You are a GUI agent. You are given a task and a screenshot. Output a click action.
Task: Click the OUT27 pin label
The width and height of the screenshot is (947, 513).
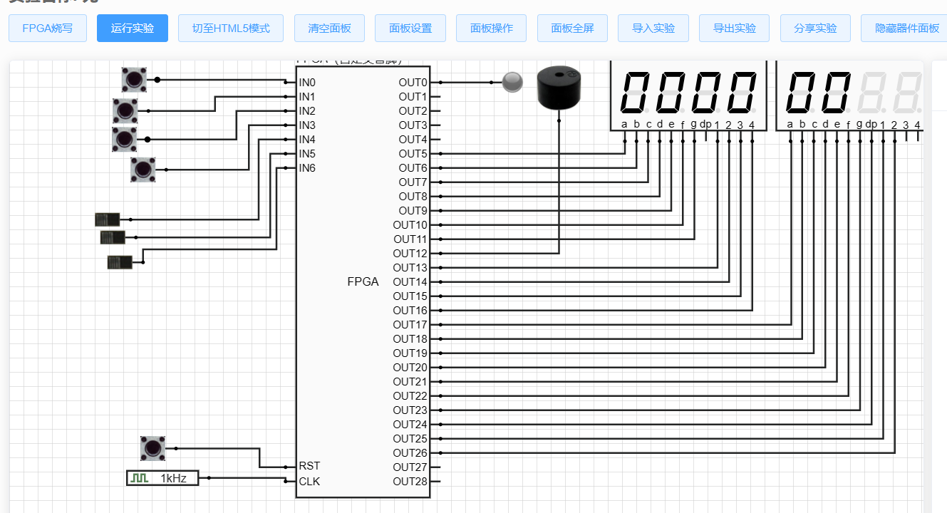[x=410, y=467]
